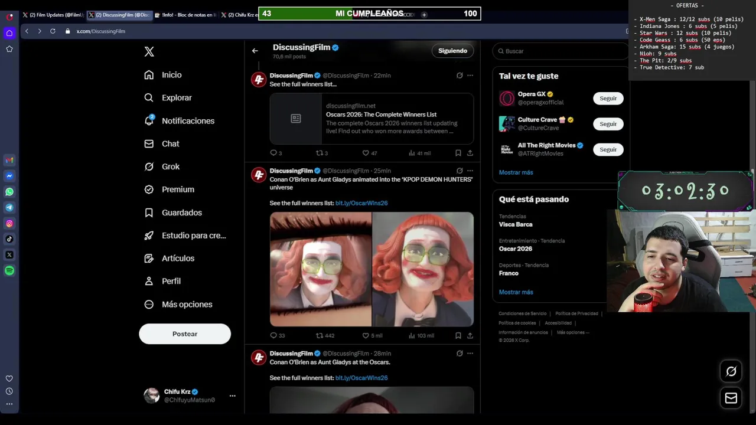Click the Buscar search field
Screen dimensions: 756x425
click(x=560, y=51)
